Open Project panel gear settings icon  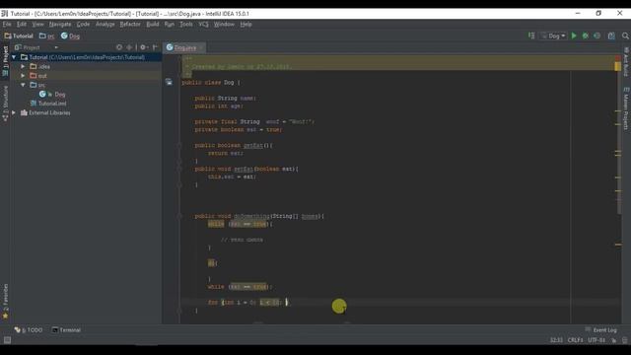143,47
